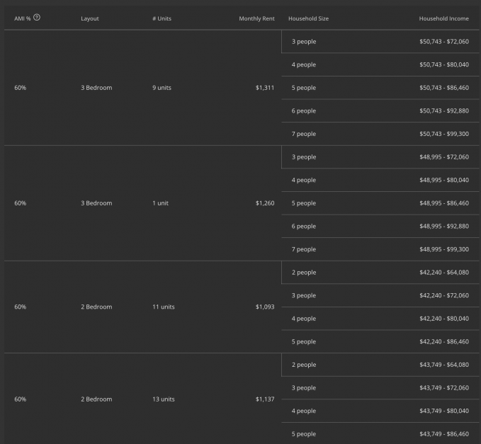Click the 9 units cell
Image resolution: width=481 pixels, height=444 pixels.
(162, 88)
